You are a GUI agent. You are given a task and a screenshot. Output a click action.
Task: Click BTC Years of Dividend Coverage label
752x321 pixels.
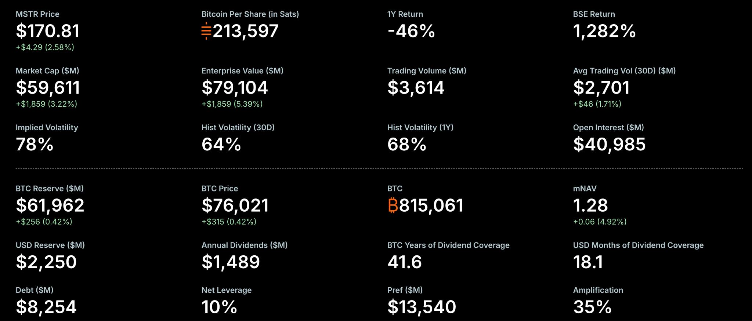448,245
